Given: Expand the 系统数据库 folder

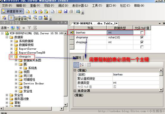Looking at the screenshot, I should pyautogui.click(x=12, y=41).
